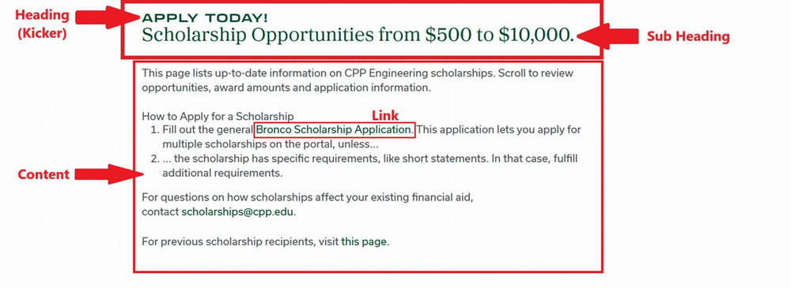Click the '$10,000' amount in heading
This screenshot has height=288, width=791.
536,35
